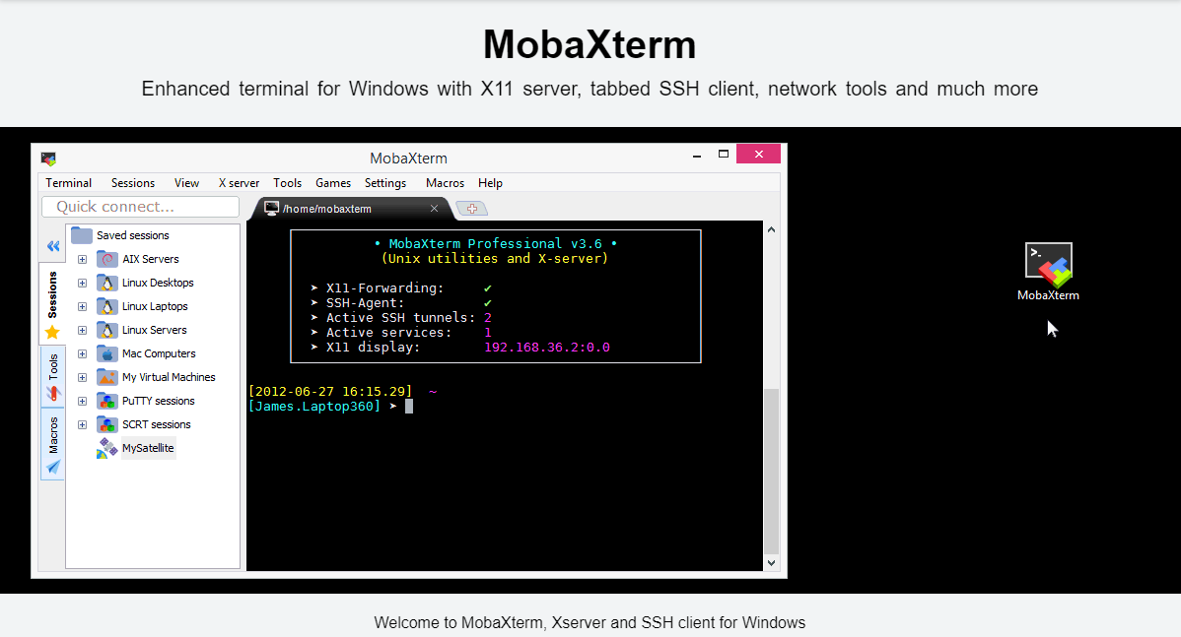The height and width of the screenshot is (637, 1181).
Task: Expand the Linux Laptops folder
Action: [82, 307]
